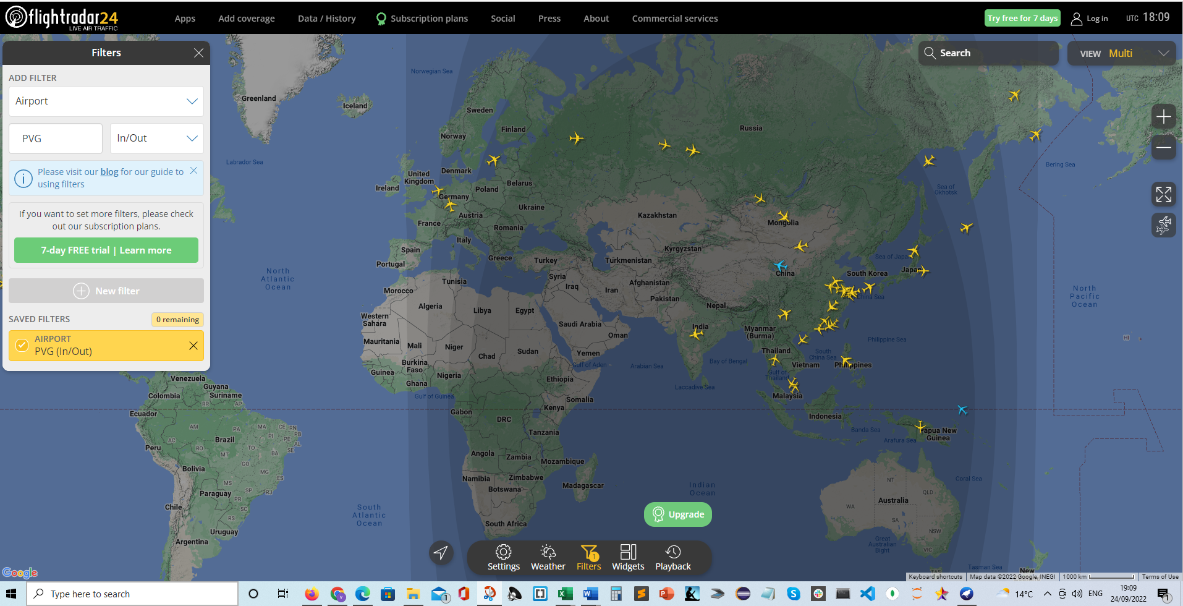1183x606 pixels.
Task: Select the blue aircraft north of Papua New Guinea
Action: pyautogui.click(x=962, y=409)
